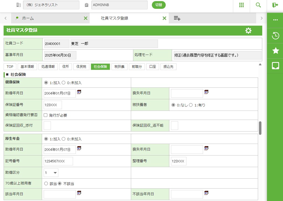This screenshot has width=283, height=201.
Task: Open the history clock icon in sidebar
Action: click(x=275, y=36)
